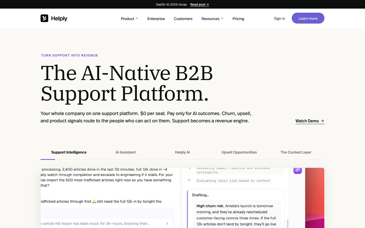This screenshot has width=365, height=228.
Task: Click the scrollbar in the drafting panel
Action: pyautogui.click(x=287, y=224)
